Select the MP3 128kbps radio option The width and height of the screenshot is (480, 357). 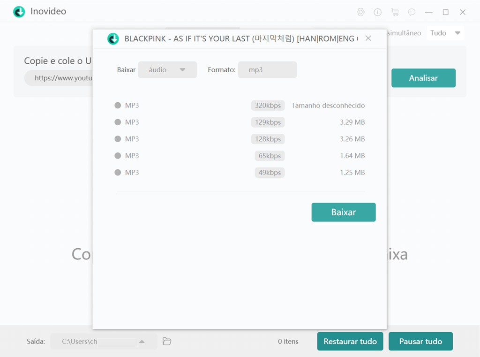pos(118,139)
